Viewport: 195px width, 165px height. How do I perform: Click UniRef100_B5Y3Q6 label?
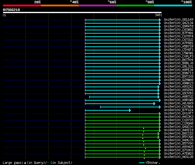pos(179,137)
